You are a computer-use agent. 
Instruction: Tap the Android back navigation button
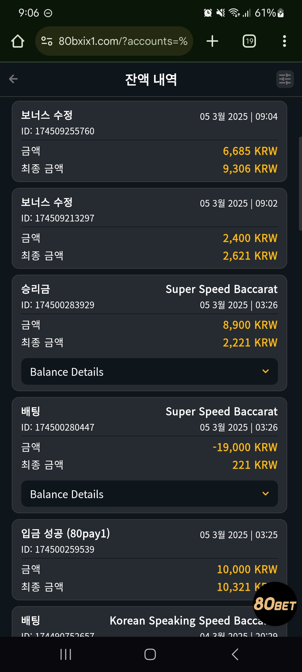click(x=235, y=654)
